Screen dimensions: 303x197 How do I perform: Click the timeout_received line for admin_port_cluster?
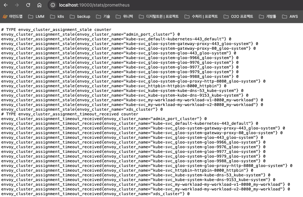(104, 119)
